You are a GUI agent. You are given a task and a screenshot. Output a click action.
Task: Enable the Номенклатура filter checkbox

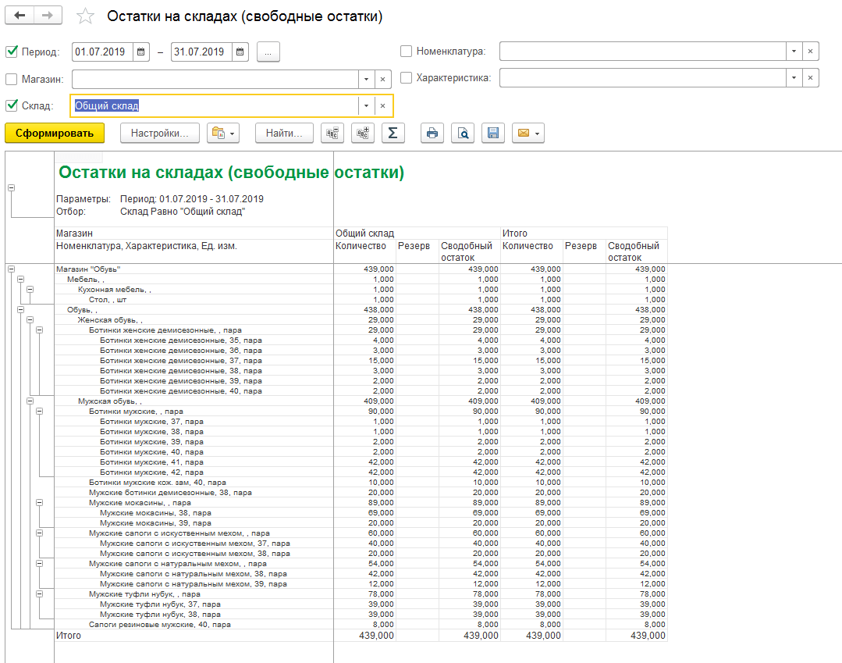[407, 51]
